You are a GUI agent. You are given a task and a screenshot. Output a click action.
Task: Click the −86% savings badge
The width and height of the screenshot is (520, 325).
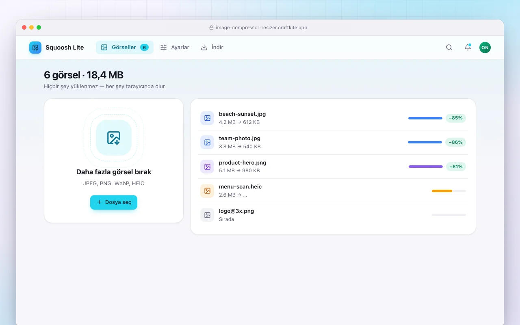tap(456, 142)
